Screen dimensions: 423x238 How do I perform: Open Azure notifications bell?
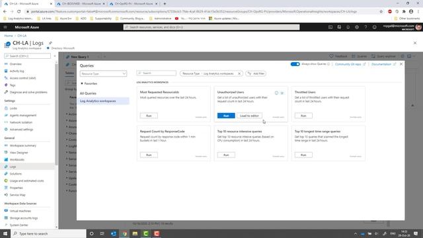coord(348,27)
